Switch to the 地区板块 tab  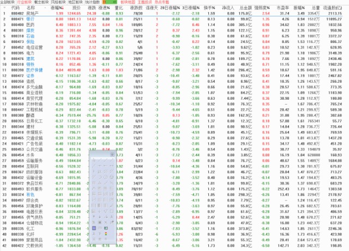75,2
